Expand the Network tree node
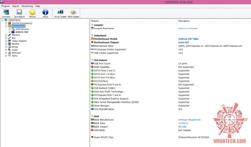Screen dimensions: 251x147 (x=6, y=53)
